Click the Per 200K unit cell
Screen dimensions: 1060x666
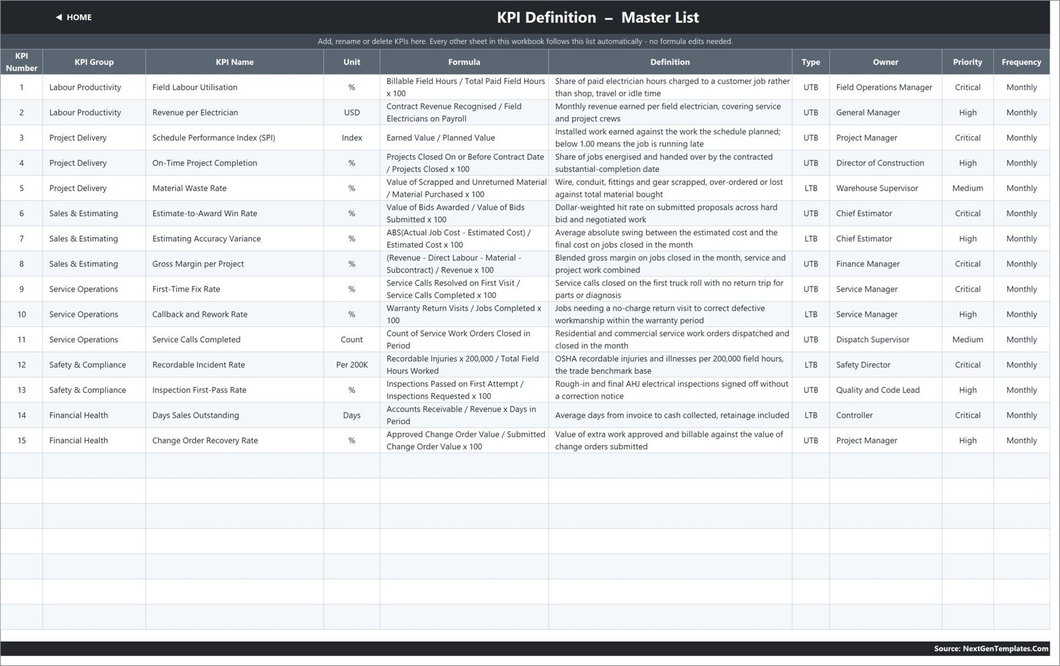pos(352,364)
